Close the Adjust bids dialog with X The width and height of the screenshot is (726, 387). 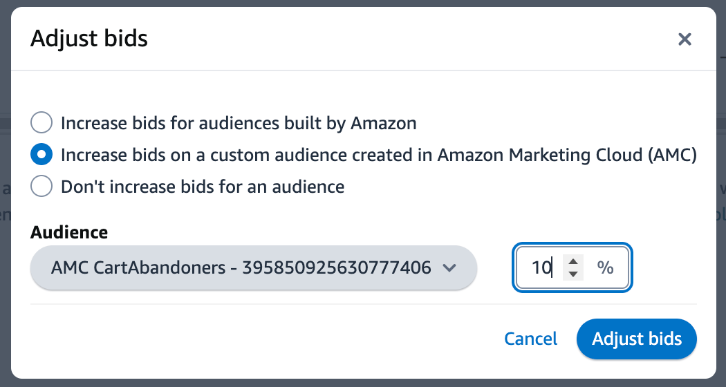click(x=685, y=39)
